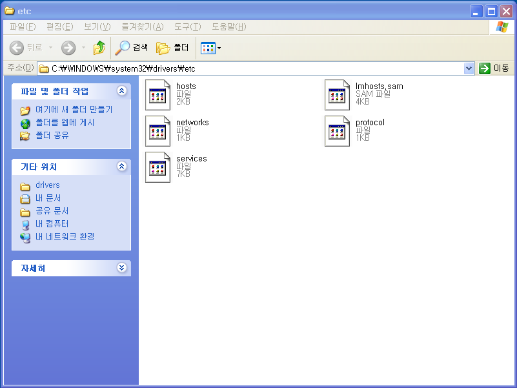The image size is (517, 388).
Task: Click the lmhosts.sam file name
Action: tap(379, 86)
